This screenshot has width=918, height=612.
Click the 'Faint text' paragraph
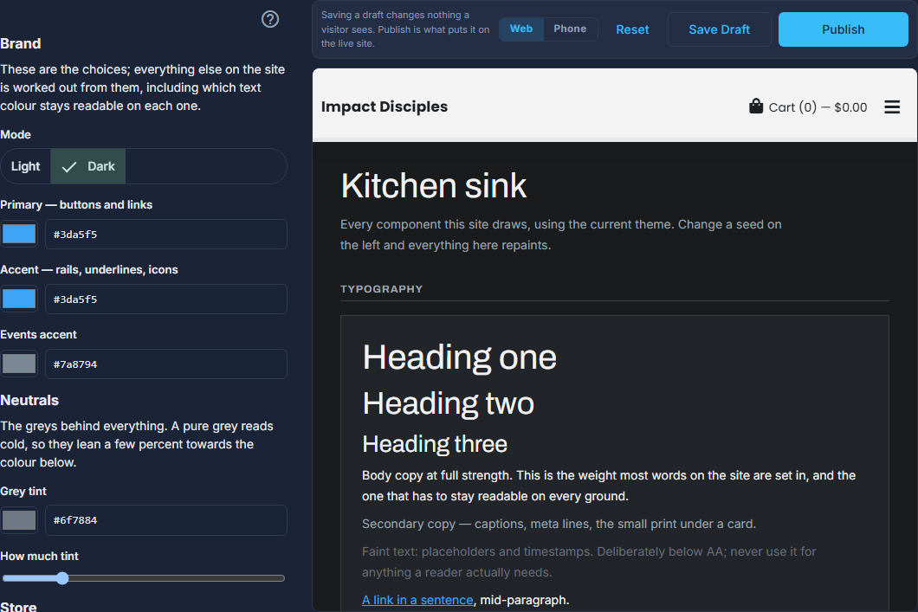click(x=588, y=562)
